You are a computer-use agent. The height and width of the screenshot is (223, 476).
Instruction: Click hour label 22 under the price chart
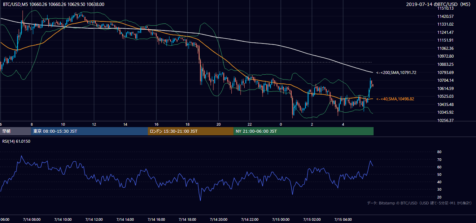pos(250,125)
